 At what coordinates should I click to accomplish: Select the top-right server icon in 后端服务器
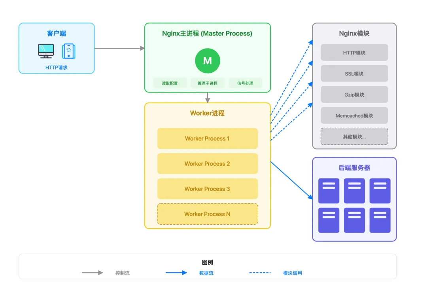point(380,191)
